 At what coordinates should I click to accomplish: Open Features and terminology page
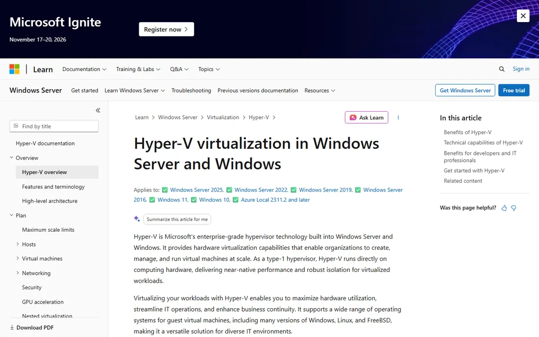tap(53, 187)
